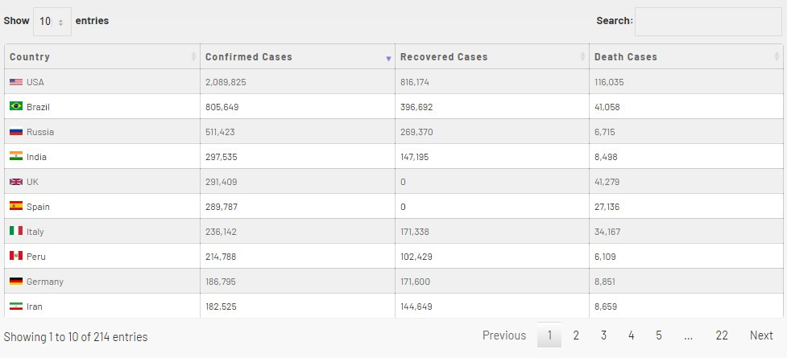This screenshot has height=358, width=787.
Task: Sort by Recovered Cases column header
Action: tap(491, 57)
